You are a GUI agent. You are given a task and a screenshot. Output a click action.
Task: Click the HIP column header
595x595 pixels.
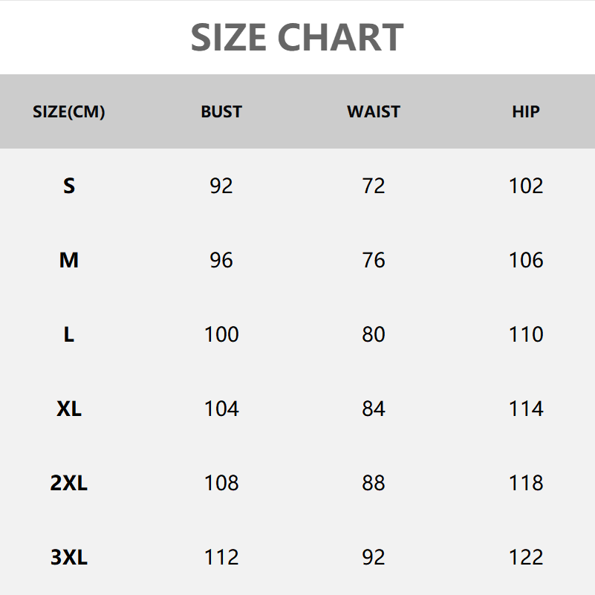point(526,112)
